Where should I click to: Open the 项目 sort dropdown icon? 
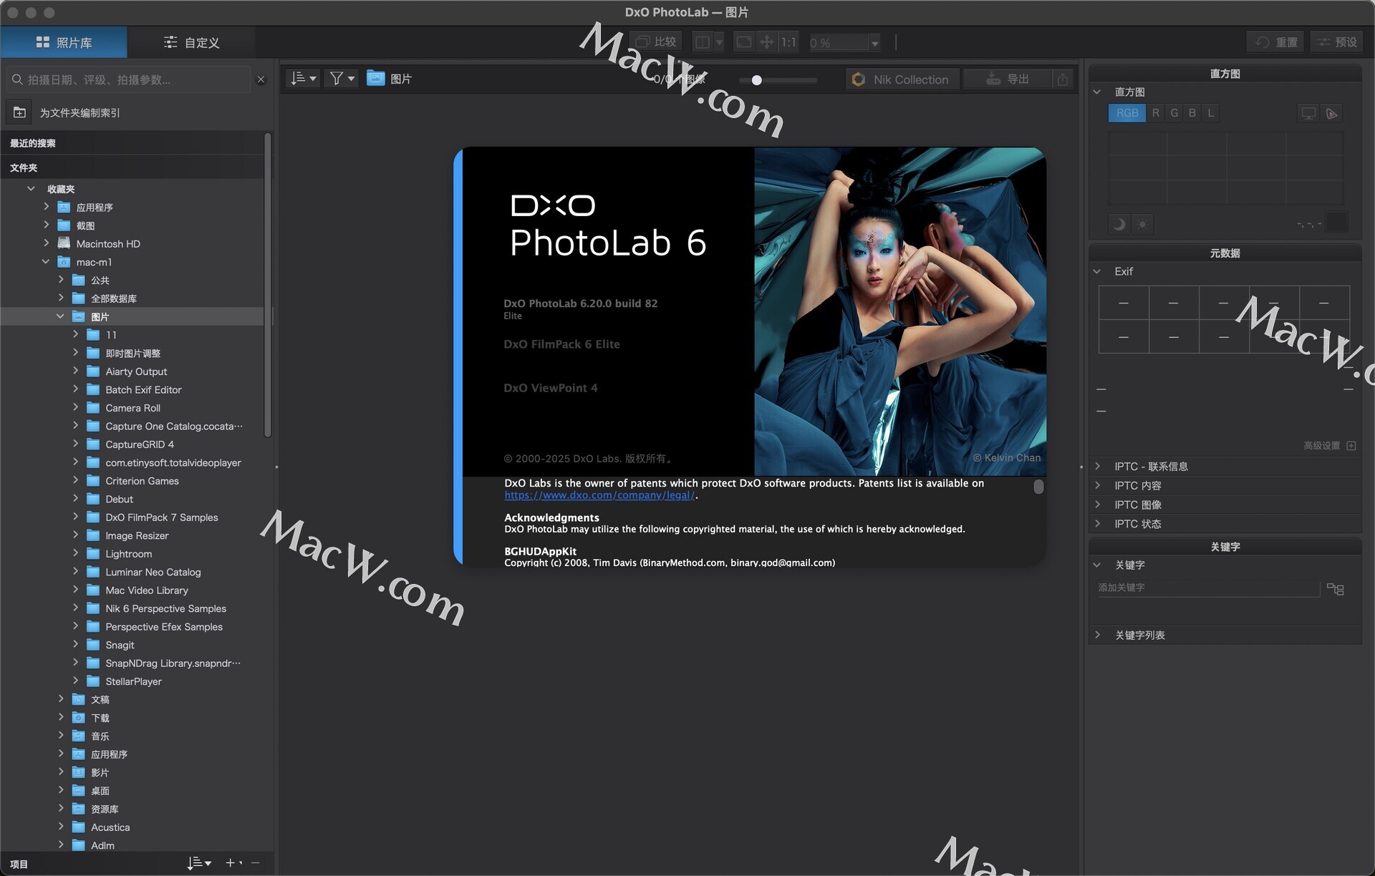click(199, 863)
